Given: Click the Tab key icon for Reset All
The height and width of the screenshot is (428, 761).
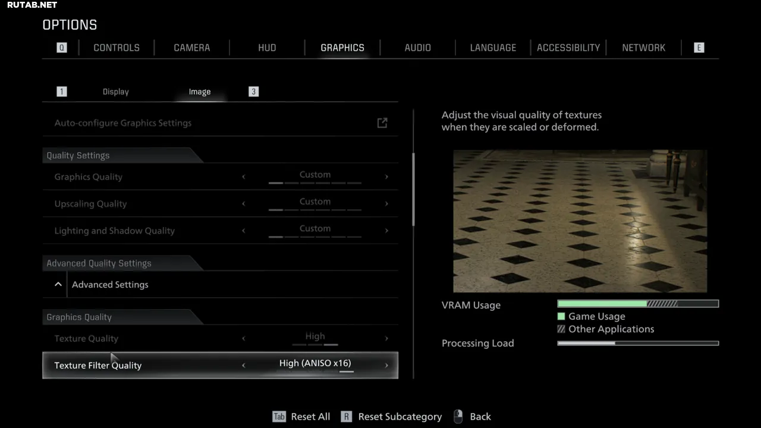Looking at the screenshot, I should 279,417.
